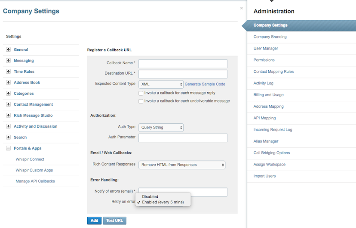The width and height of the screenshot is (356, 228).
Task: Click the Add button
Action: 94,221
